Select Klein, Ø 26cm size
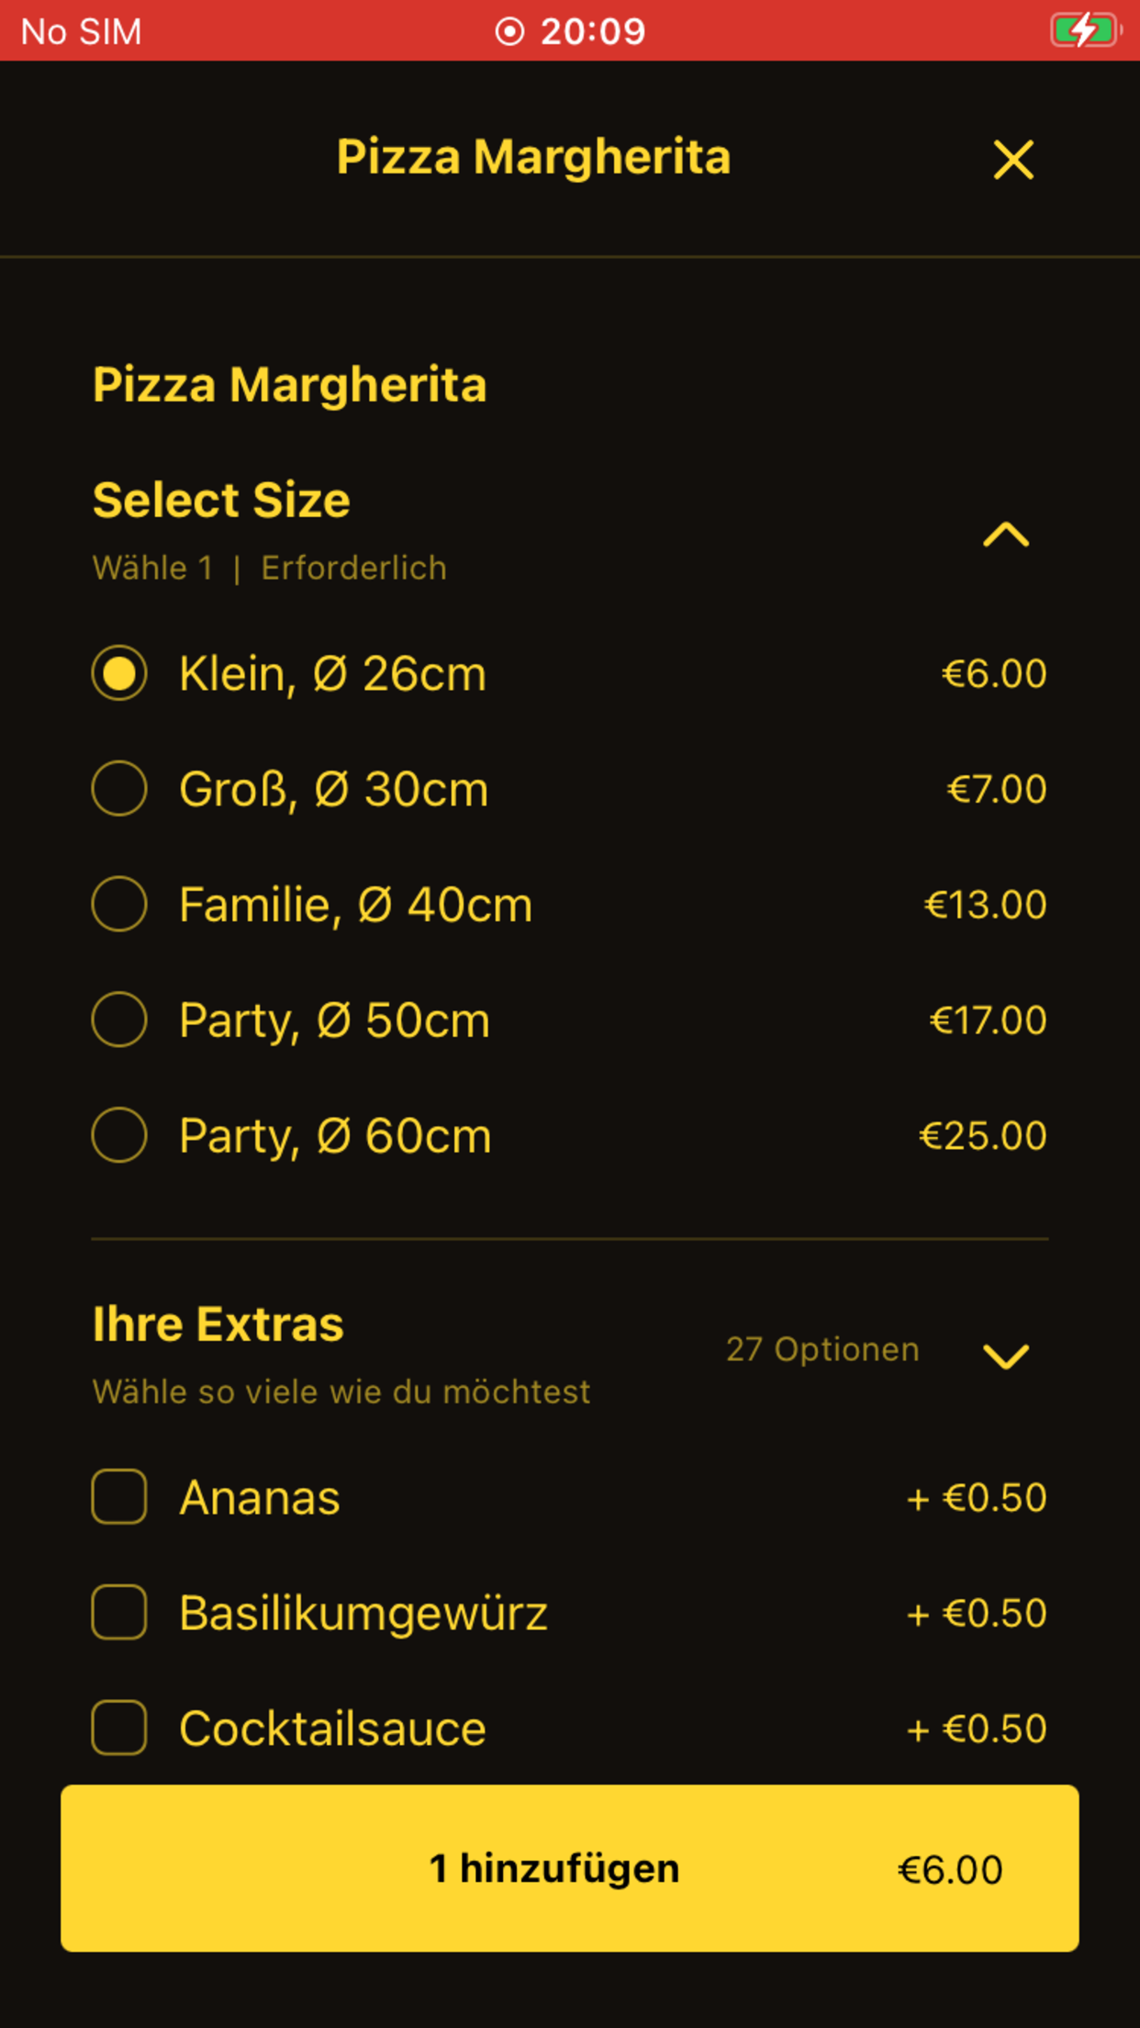The image size is (1140, 2028). pyautogui.click(x=119, y=673)
